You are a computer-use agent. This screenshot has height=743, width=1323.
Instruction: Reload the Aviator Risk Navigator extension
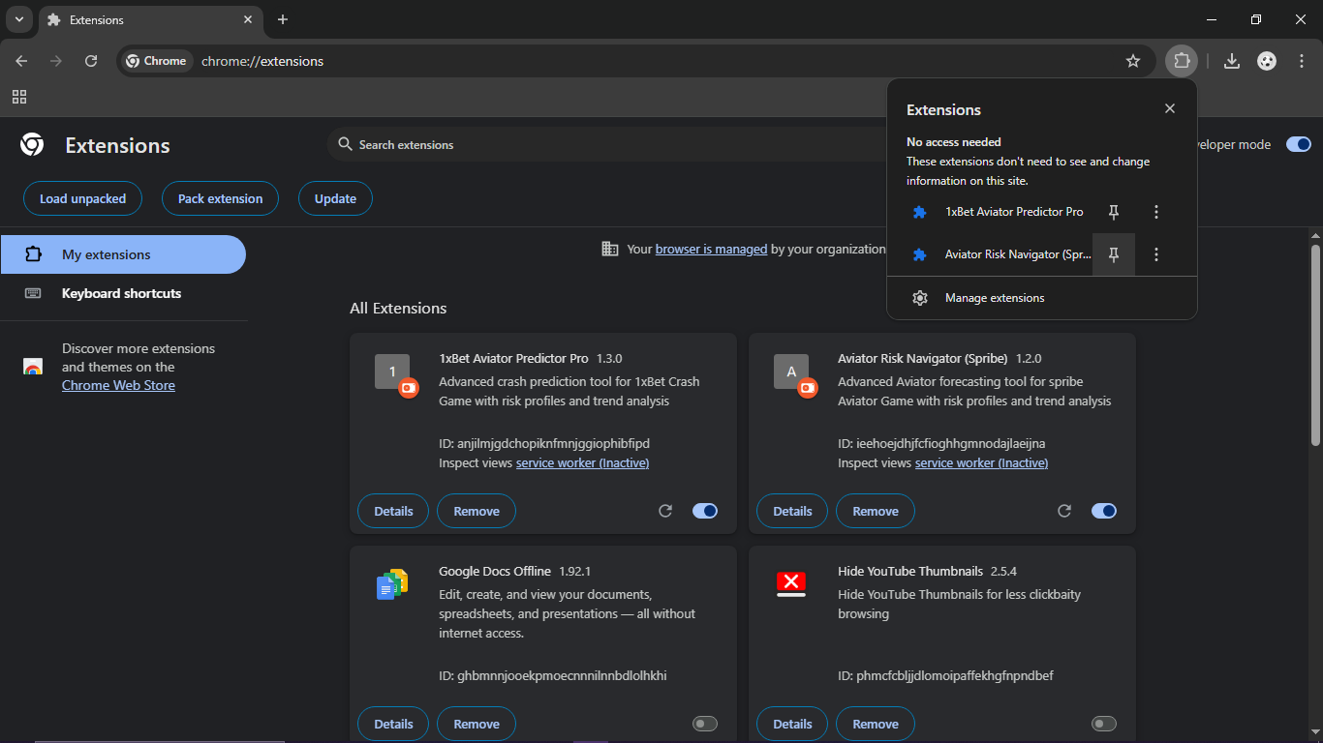tap(1064, 511)
